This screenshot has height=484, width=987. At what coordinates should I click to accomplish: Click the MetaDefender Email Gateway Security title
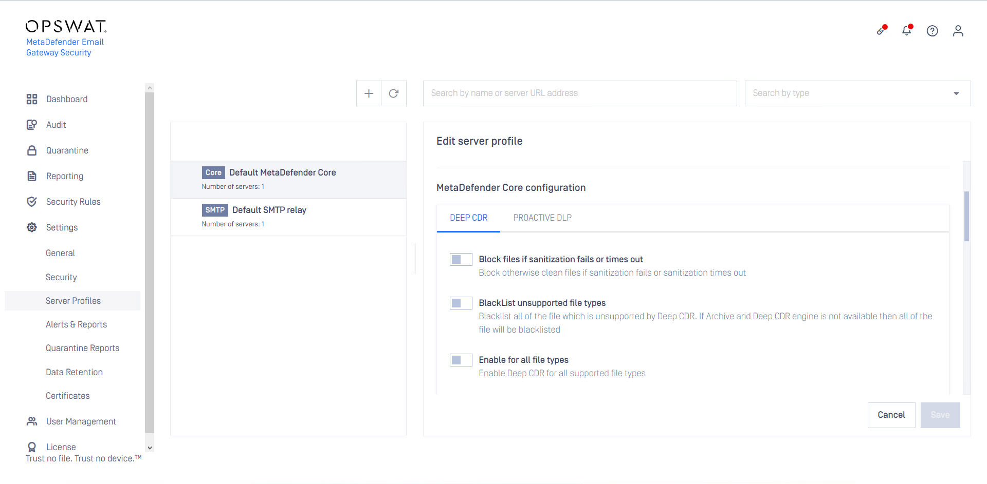[x=65, y=47]
